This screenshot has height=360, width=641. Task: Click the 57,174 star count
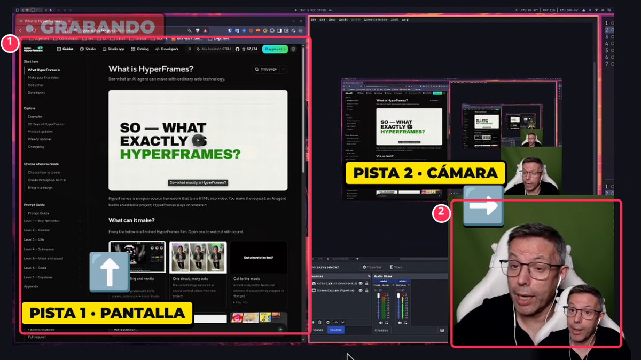pyautogui.click(x=250, y=49)
